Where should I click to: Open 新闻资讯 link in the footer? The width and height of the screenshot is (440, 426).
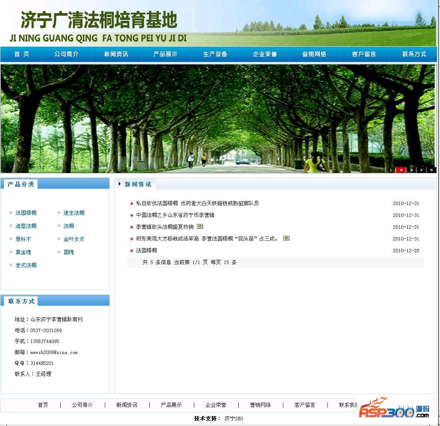(x=127, y=405)
